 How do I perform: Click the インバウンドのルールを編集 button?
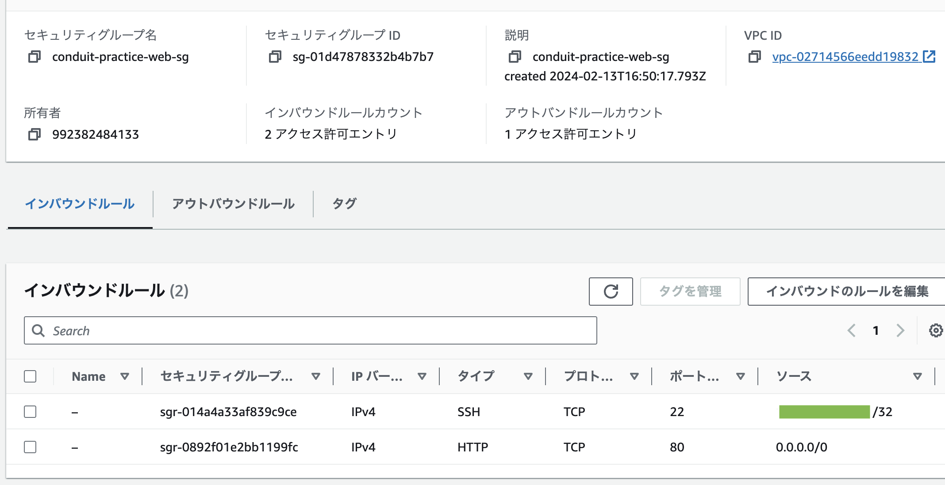click(x=846, y=291)
